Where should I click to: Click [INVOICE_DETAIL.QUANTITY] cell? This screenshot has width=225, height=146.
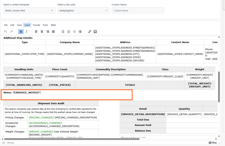point(184,114)
